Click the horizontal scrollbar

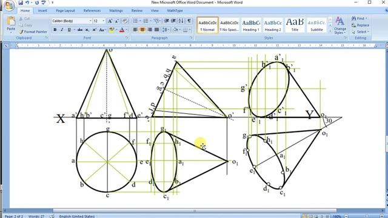195,211
